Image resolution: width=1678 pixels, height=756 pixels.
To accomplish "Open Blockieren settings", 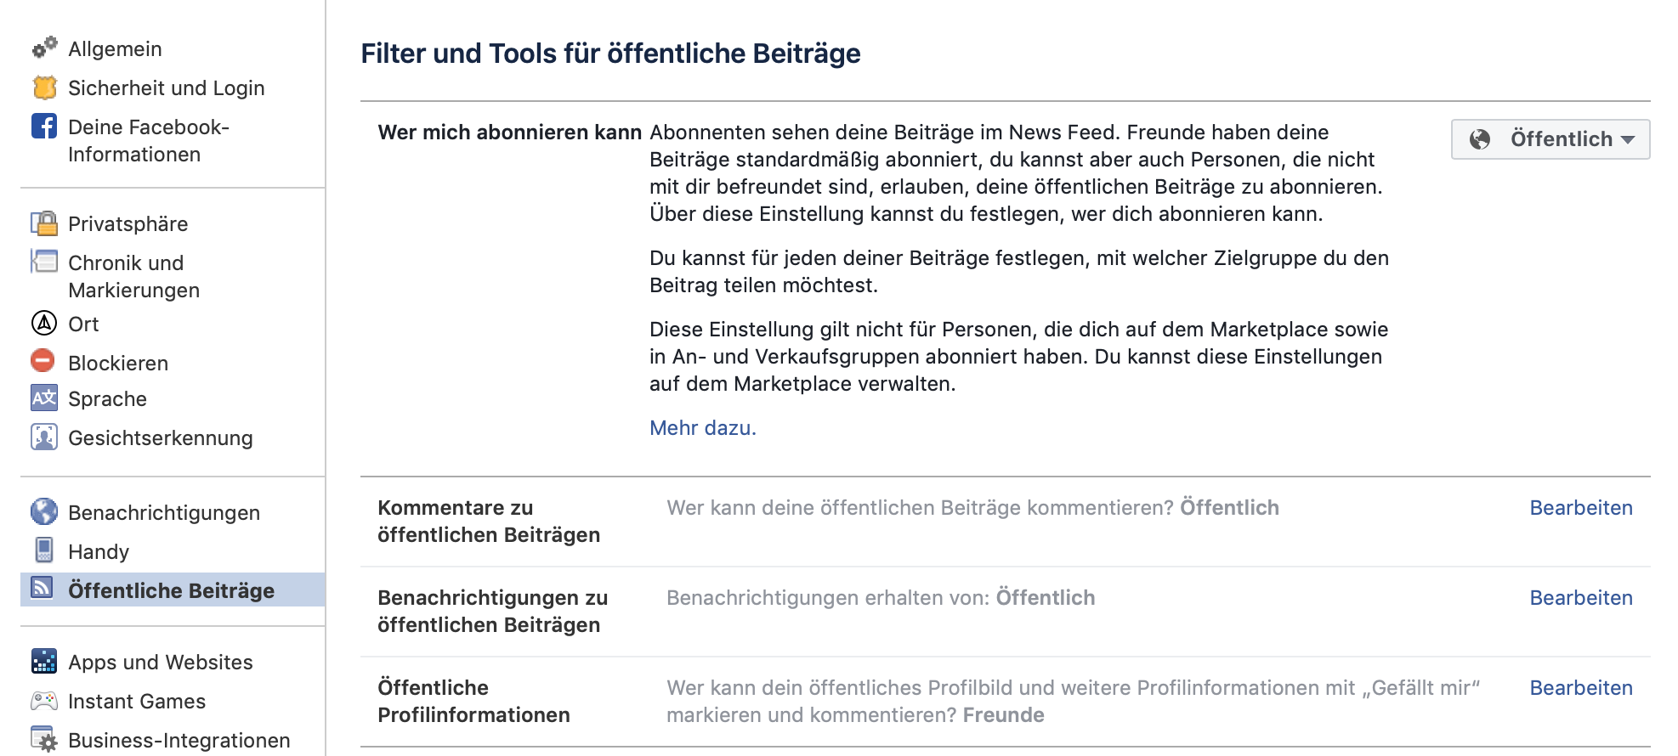I will (118, 364).
